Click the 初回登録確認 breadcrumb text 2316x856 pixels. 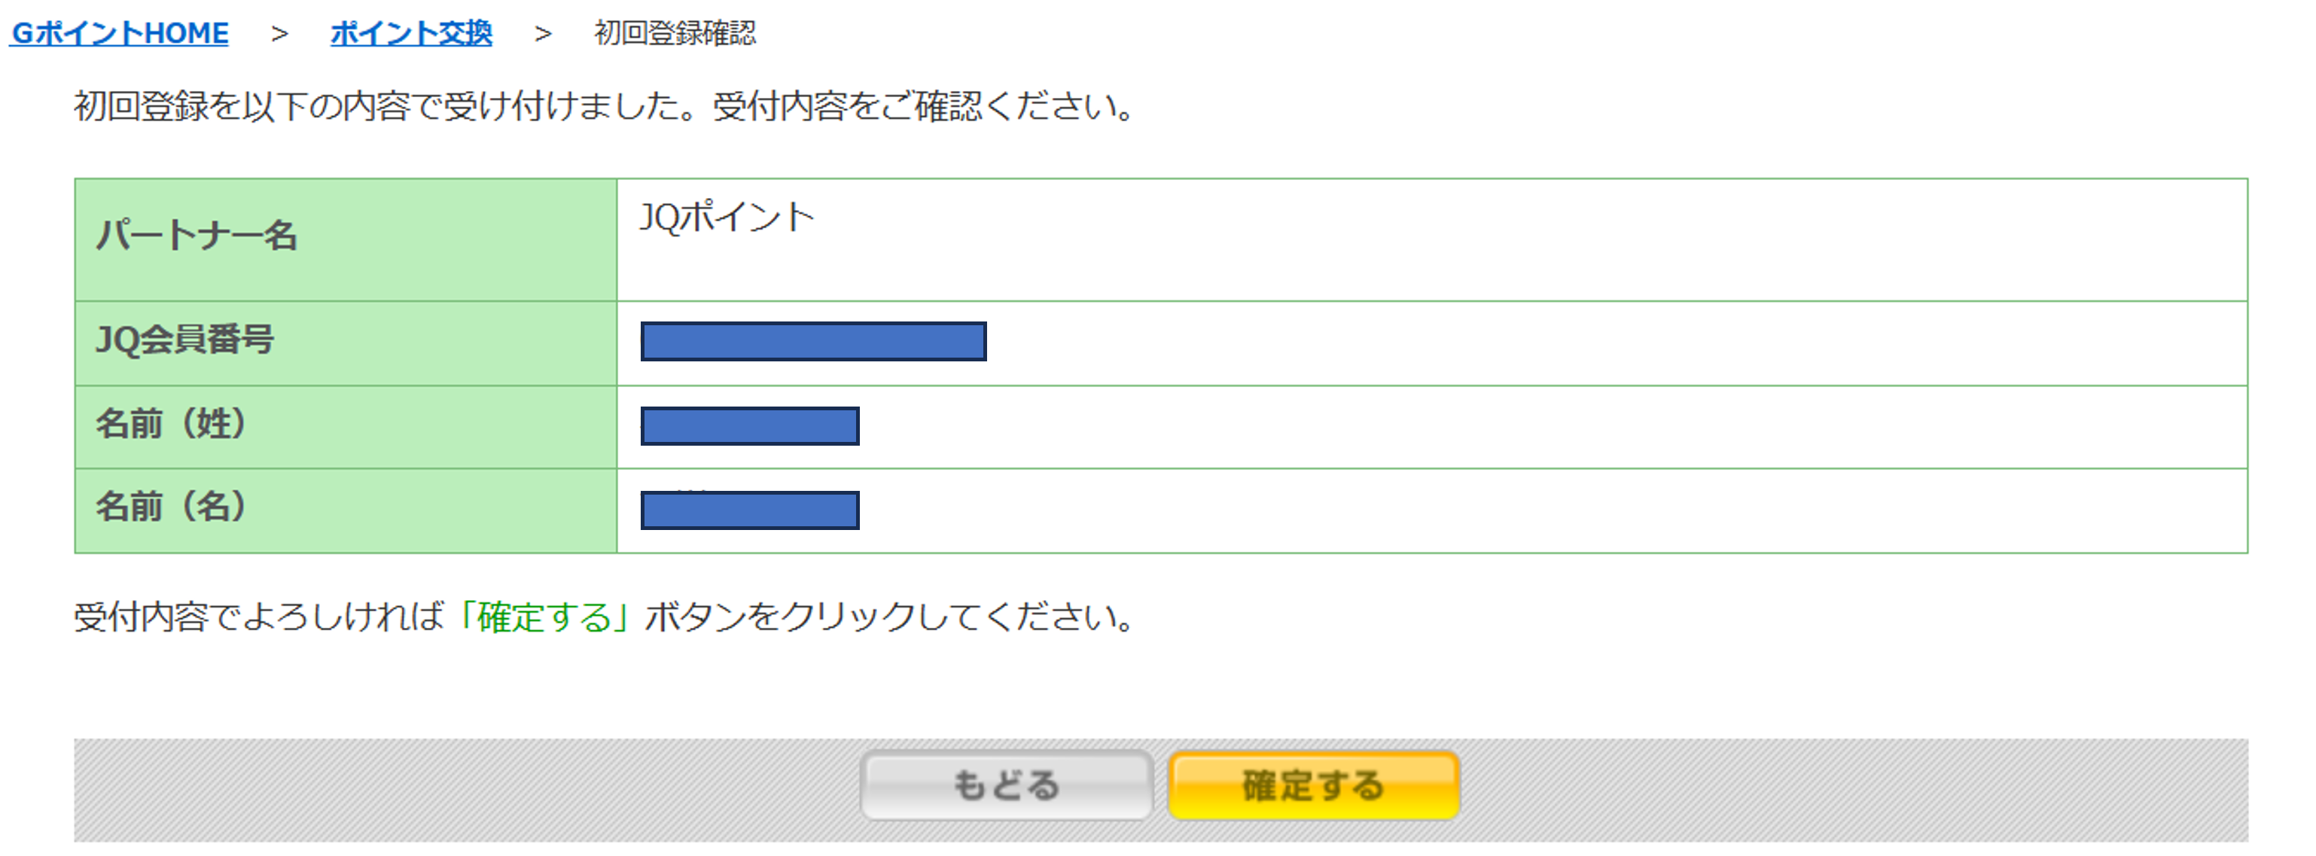click(675, 33)
